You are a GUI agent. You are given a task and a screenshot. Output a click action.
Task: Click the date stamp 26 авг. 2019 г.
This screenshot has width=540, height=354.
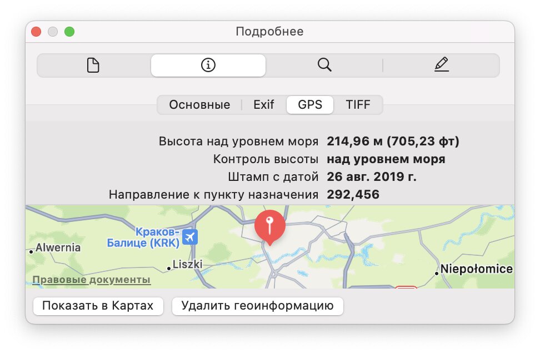[372, 177]
